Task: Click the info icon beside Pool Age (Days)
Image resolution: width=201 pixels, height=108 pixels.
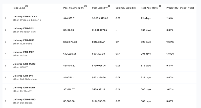Action: 160,6
